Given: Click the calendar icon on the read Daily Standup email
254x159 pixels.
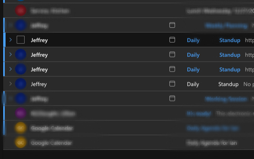Looking at the screenshot, I should 172,84.
